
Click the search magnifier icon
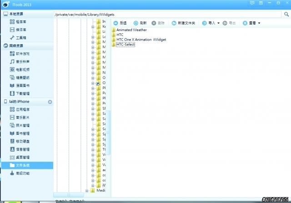click(x=286, y=14)
